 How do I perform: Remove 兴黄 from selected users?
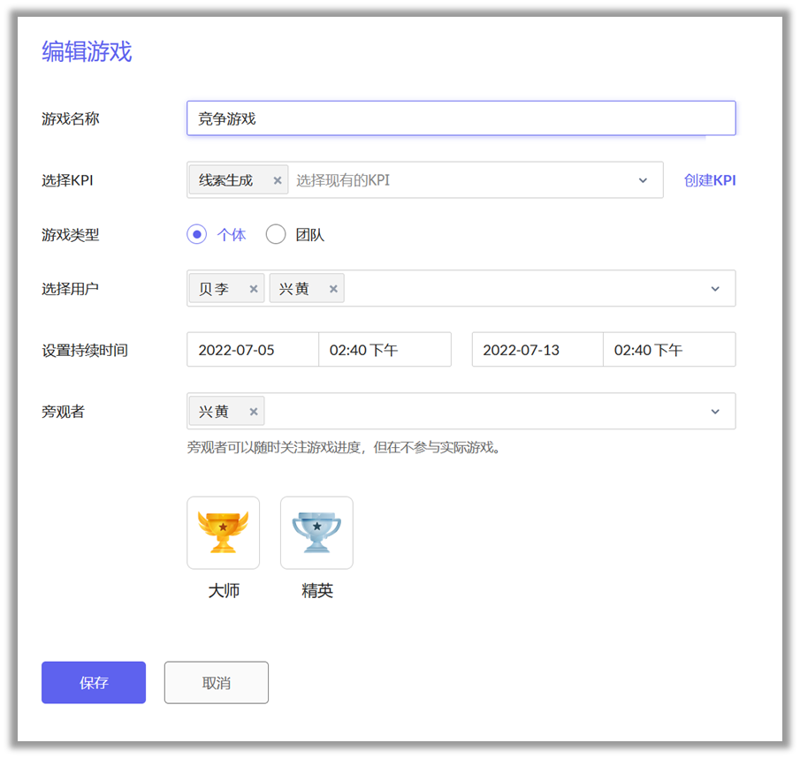click(x=333, y=289)
